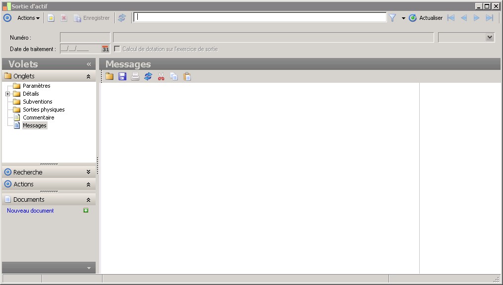The image size is (503, 285).
Task: Click the Enregistrer save button
Action: (91, 18)
